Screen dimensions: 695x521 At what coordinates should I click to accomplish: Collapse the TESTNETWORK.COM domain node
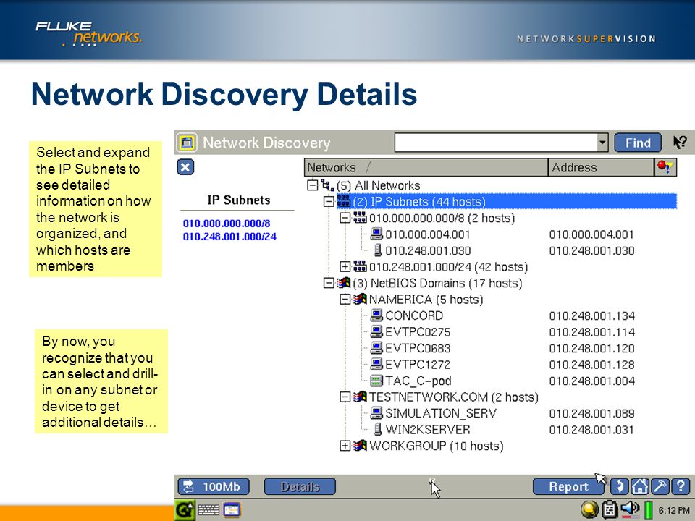coord(345,397)
